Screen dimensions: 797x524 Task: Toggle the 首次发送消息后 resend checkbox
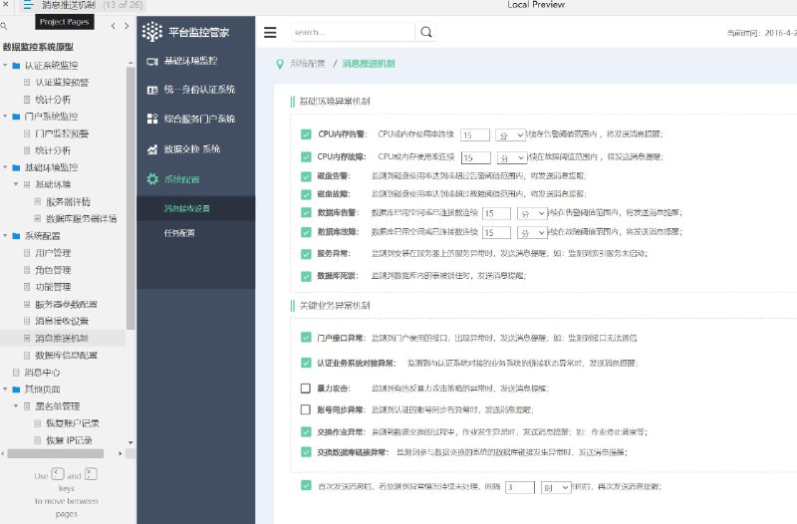(306, 485)
